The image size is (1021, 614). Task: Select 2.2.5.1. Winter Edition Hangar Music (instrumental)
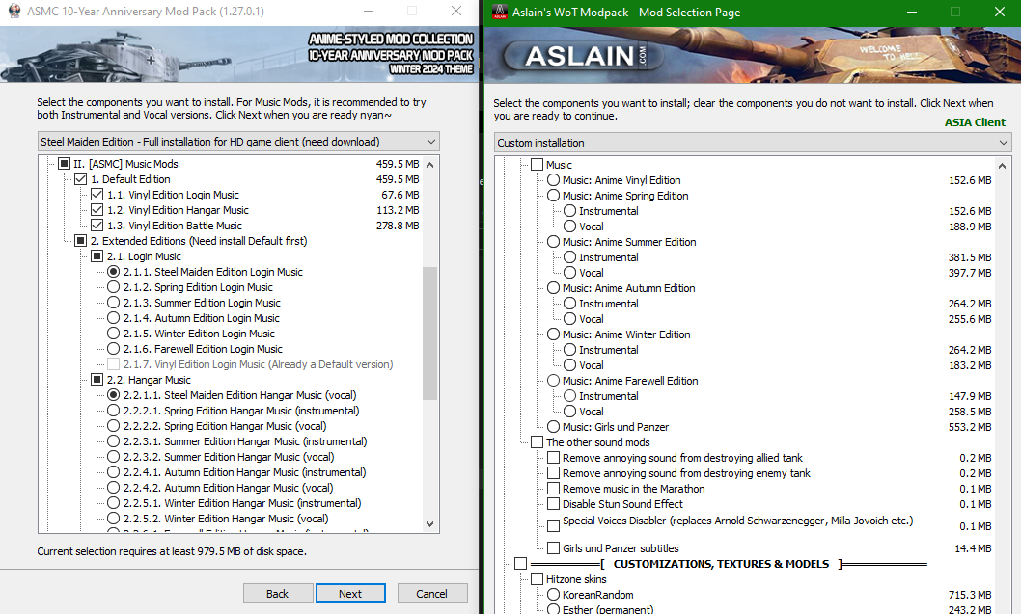click(x=113, y=503)
